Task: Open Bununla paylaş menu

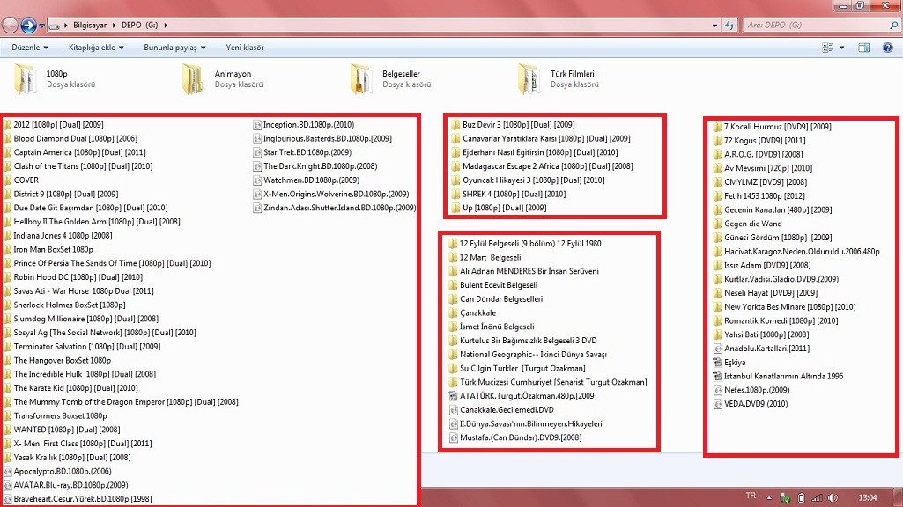Action: click(x=174, y=48)
